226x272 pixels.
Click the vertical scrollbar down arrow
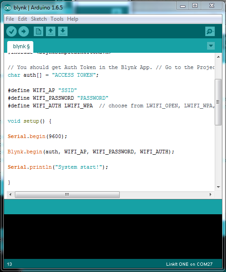click(218, 187)
